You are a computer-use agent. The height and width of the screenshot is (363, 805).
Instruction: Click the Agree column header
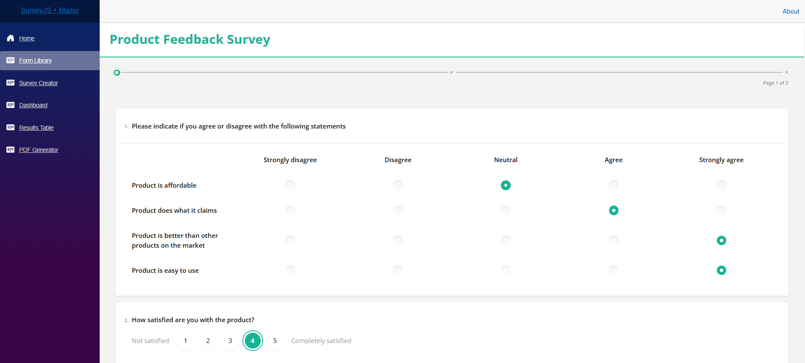(613, 160)
